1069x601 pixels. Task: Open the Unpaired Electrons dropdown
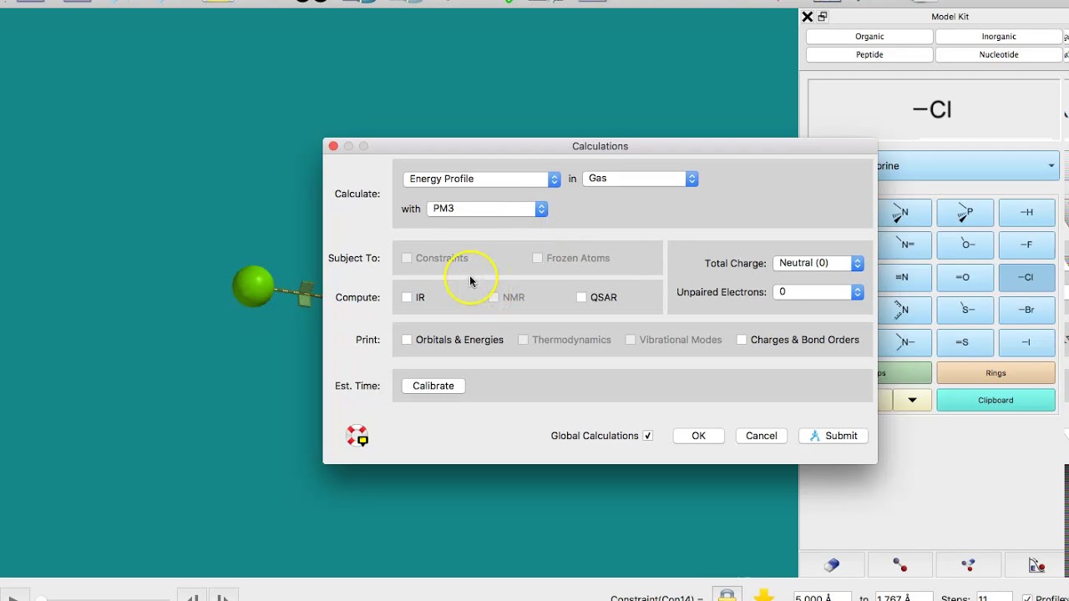818,292
